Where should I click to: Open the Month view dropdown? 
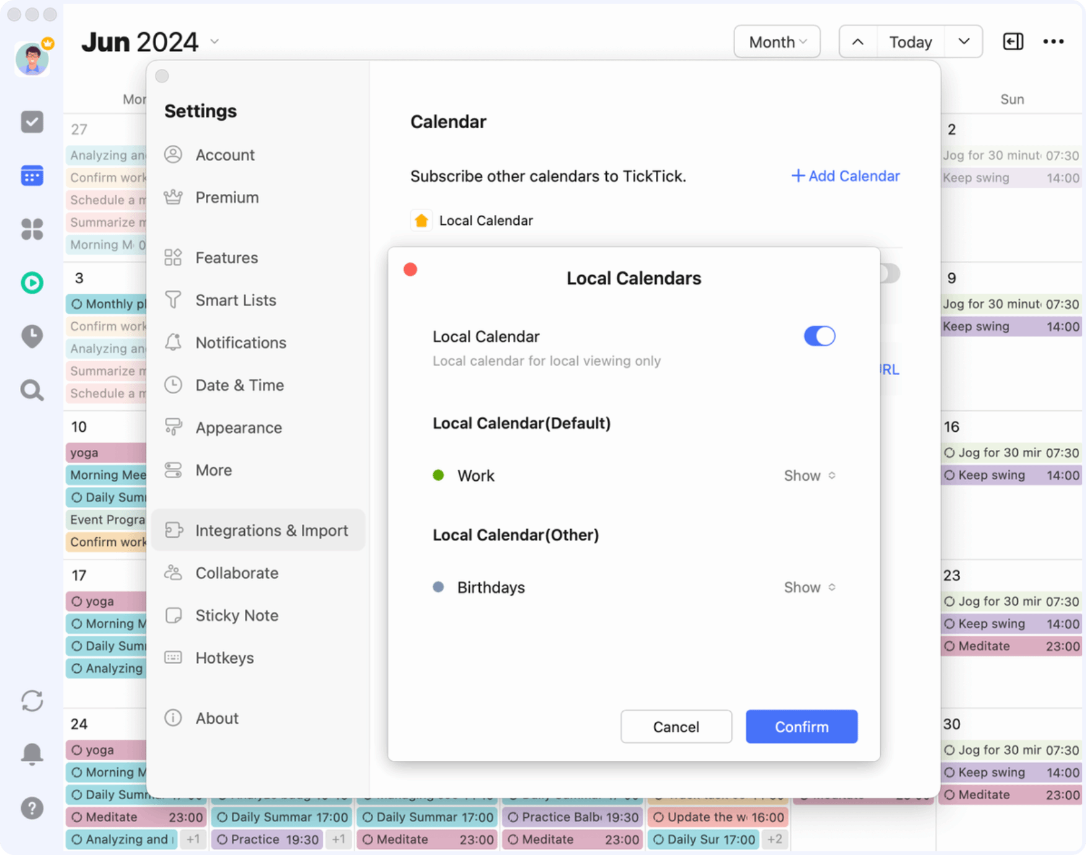777,42
